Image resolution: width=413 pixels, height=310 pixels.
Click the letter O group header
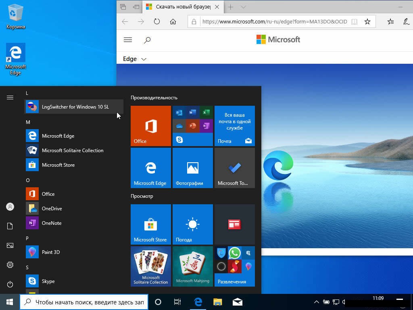[x=28, y=180]
